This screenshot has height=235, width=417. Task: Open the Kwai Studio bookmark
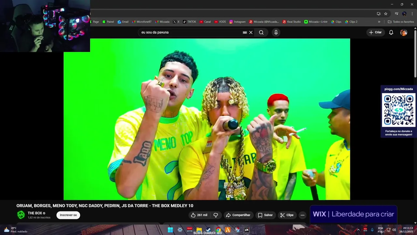pos(292,22)
